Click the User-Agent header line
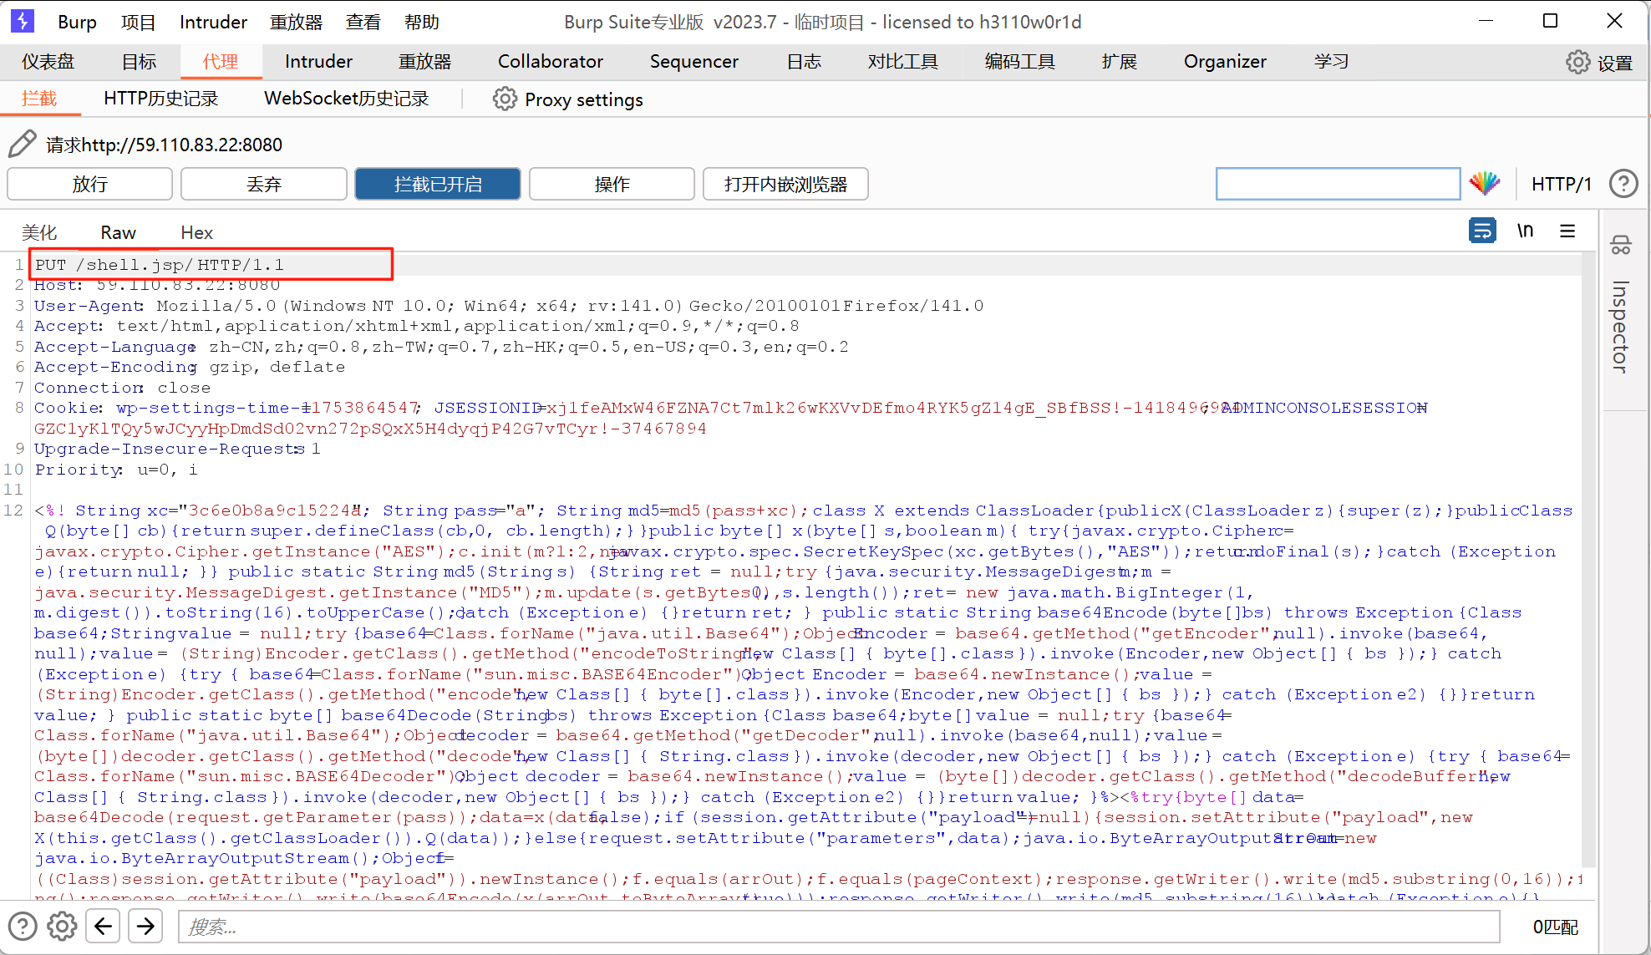 [x=508, y=306]
